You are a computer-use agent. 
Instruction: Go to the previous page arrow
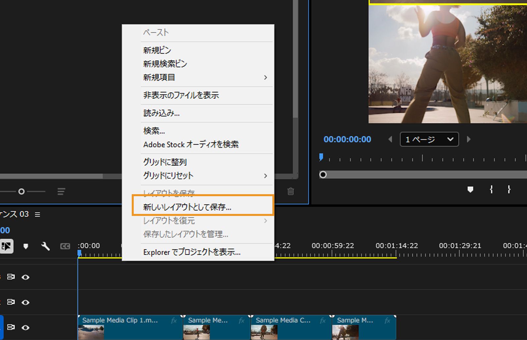390,139
